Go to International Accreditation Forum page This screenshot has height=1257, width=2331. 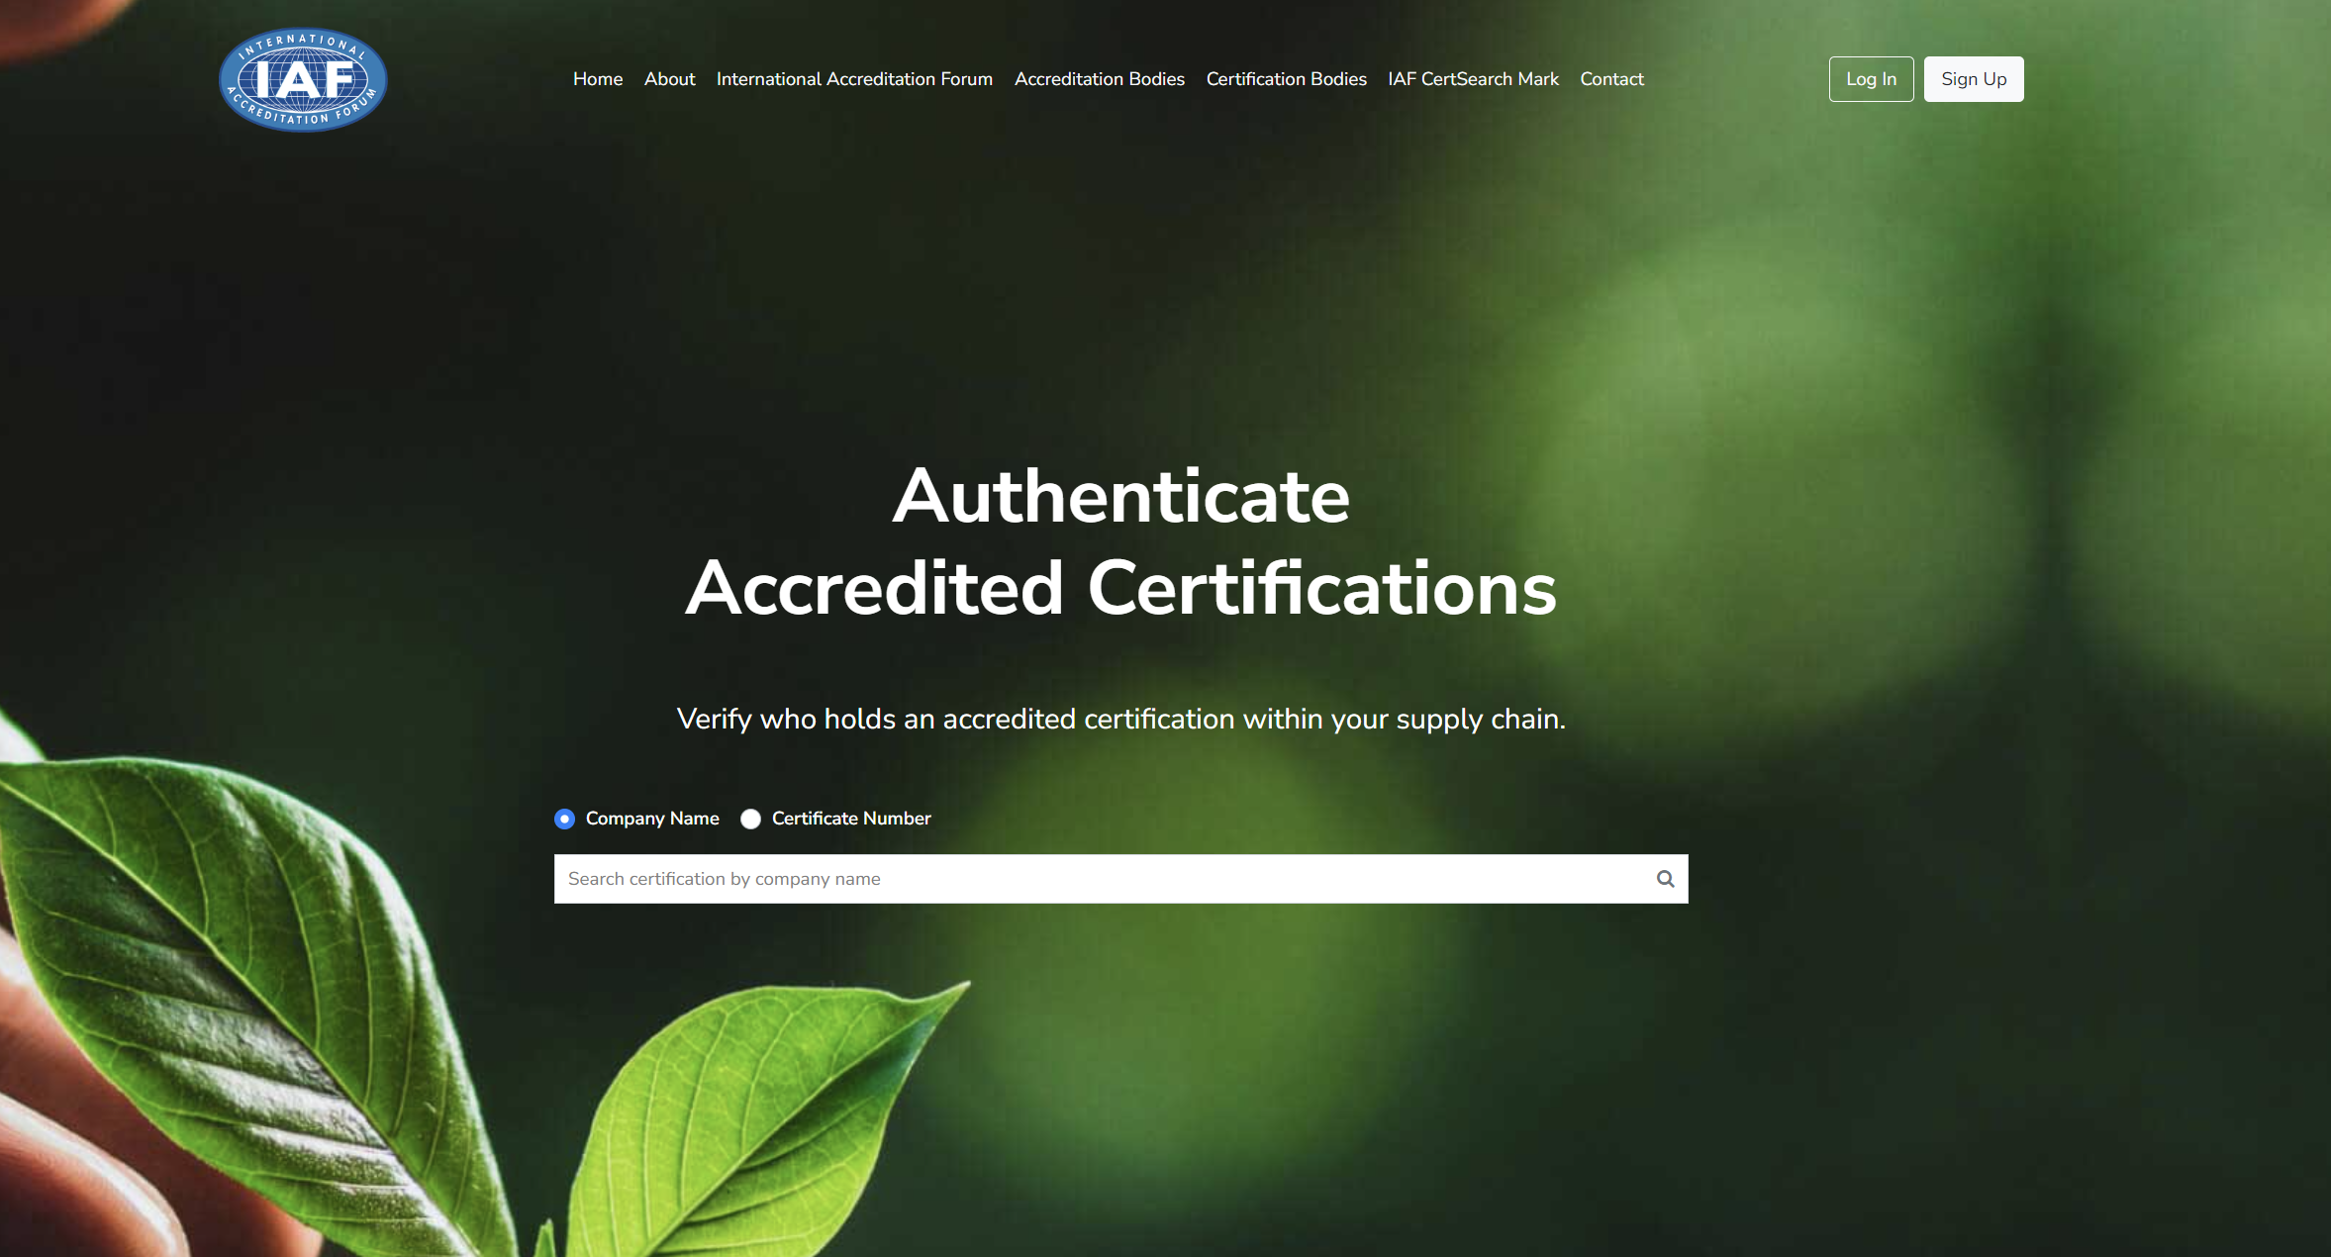[854, 79]
